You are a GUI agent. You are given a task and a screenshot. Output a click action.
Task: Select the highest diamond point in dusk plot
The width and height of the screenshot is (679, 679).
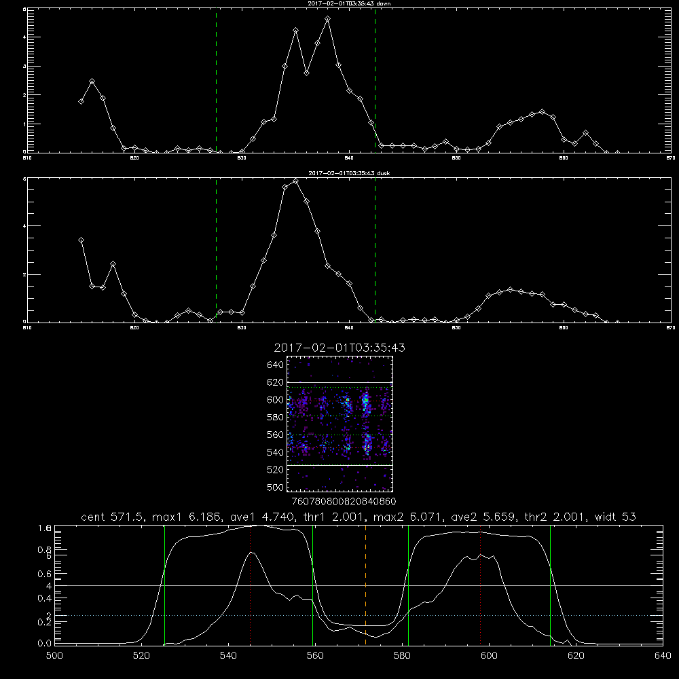click(296, 181)
